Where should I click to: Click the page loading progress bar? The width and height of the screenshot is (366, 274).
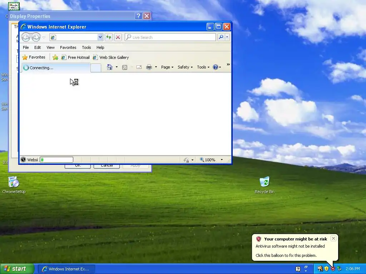(56, 159)
